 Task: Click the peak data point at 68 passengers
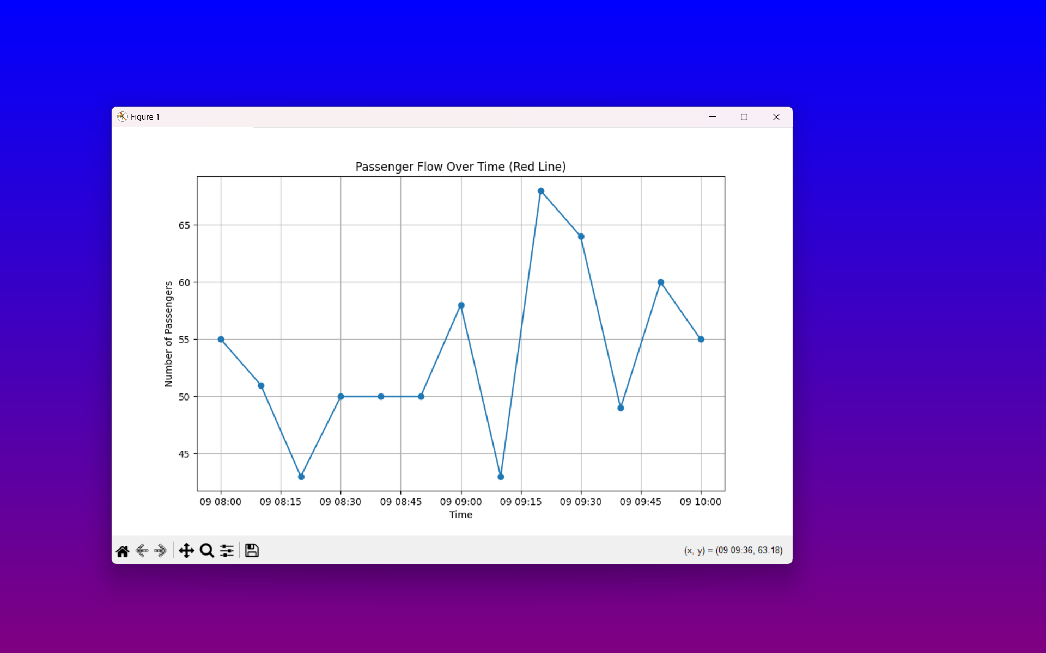541,191
